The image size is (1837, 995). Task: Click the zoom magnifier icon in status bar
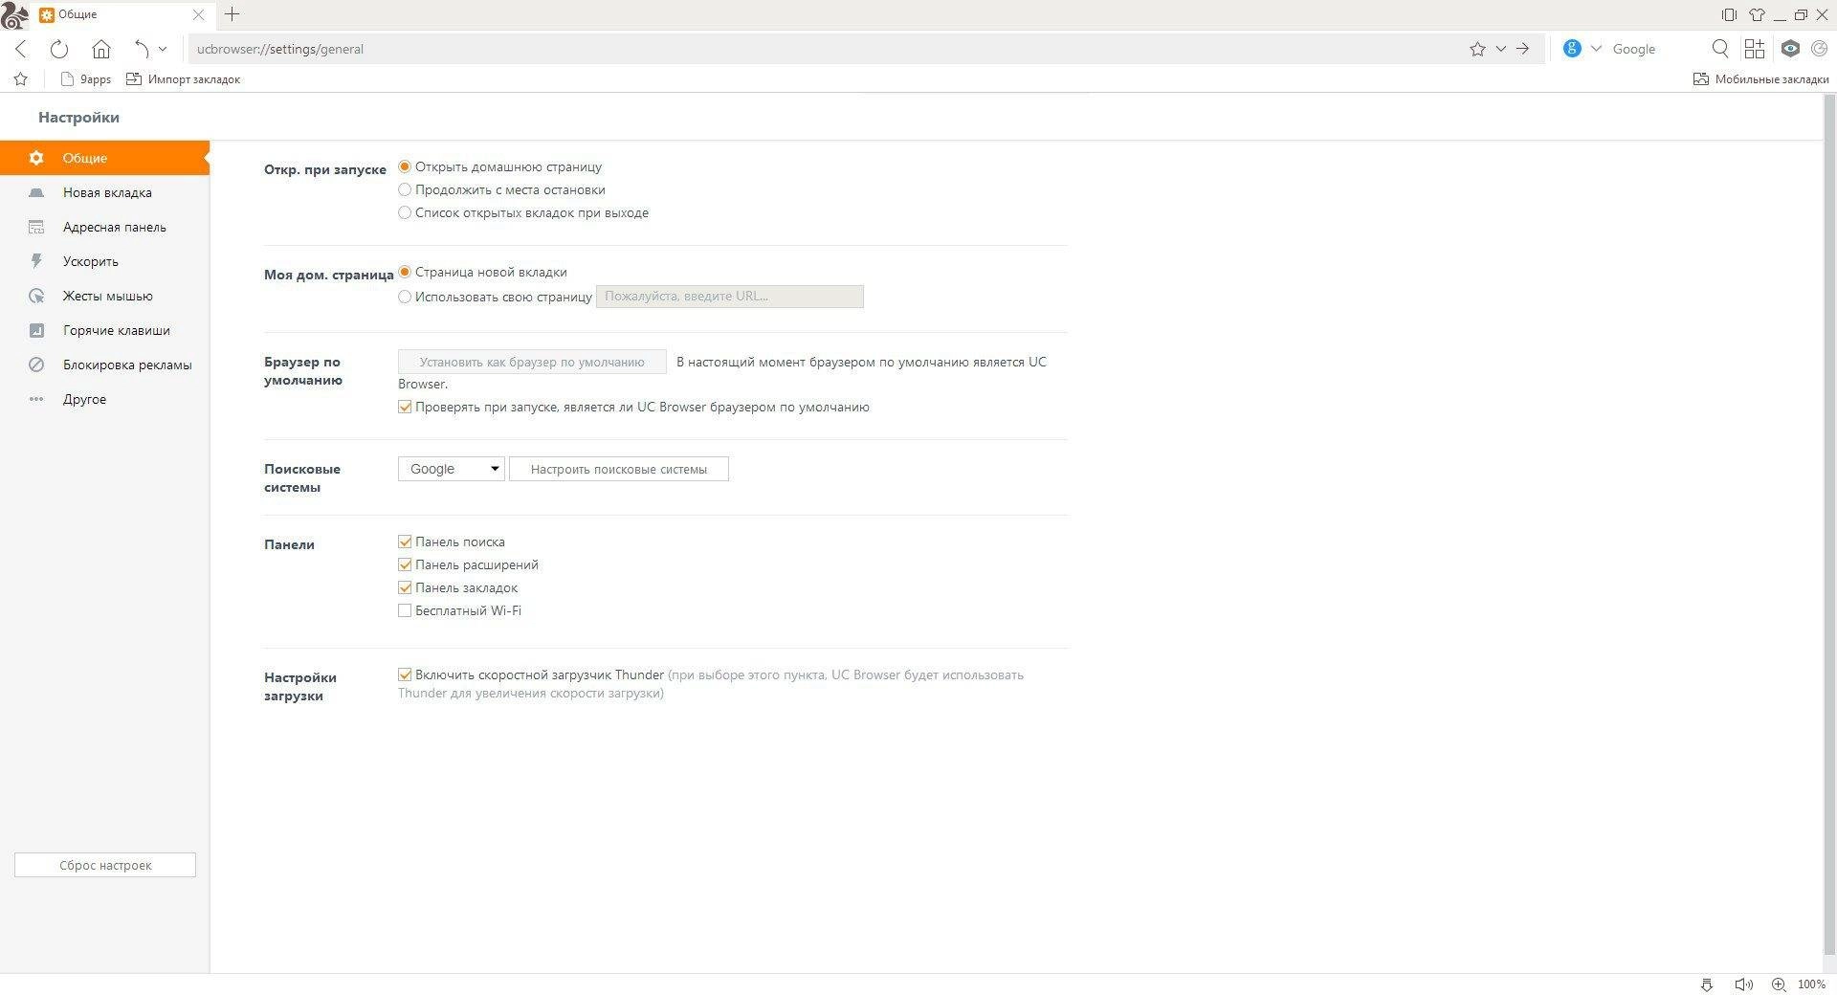point(1779,984)
